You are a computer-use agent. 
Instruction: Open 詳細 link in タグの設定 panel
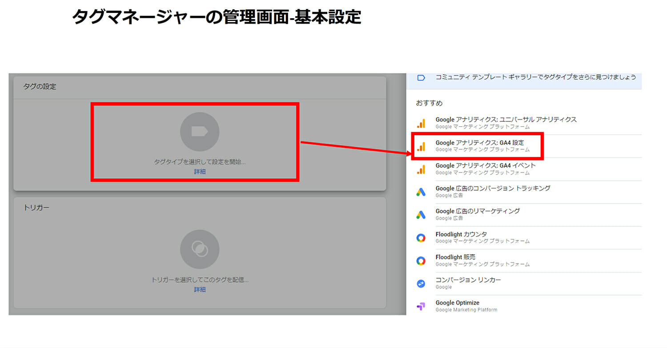point(200,172)
